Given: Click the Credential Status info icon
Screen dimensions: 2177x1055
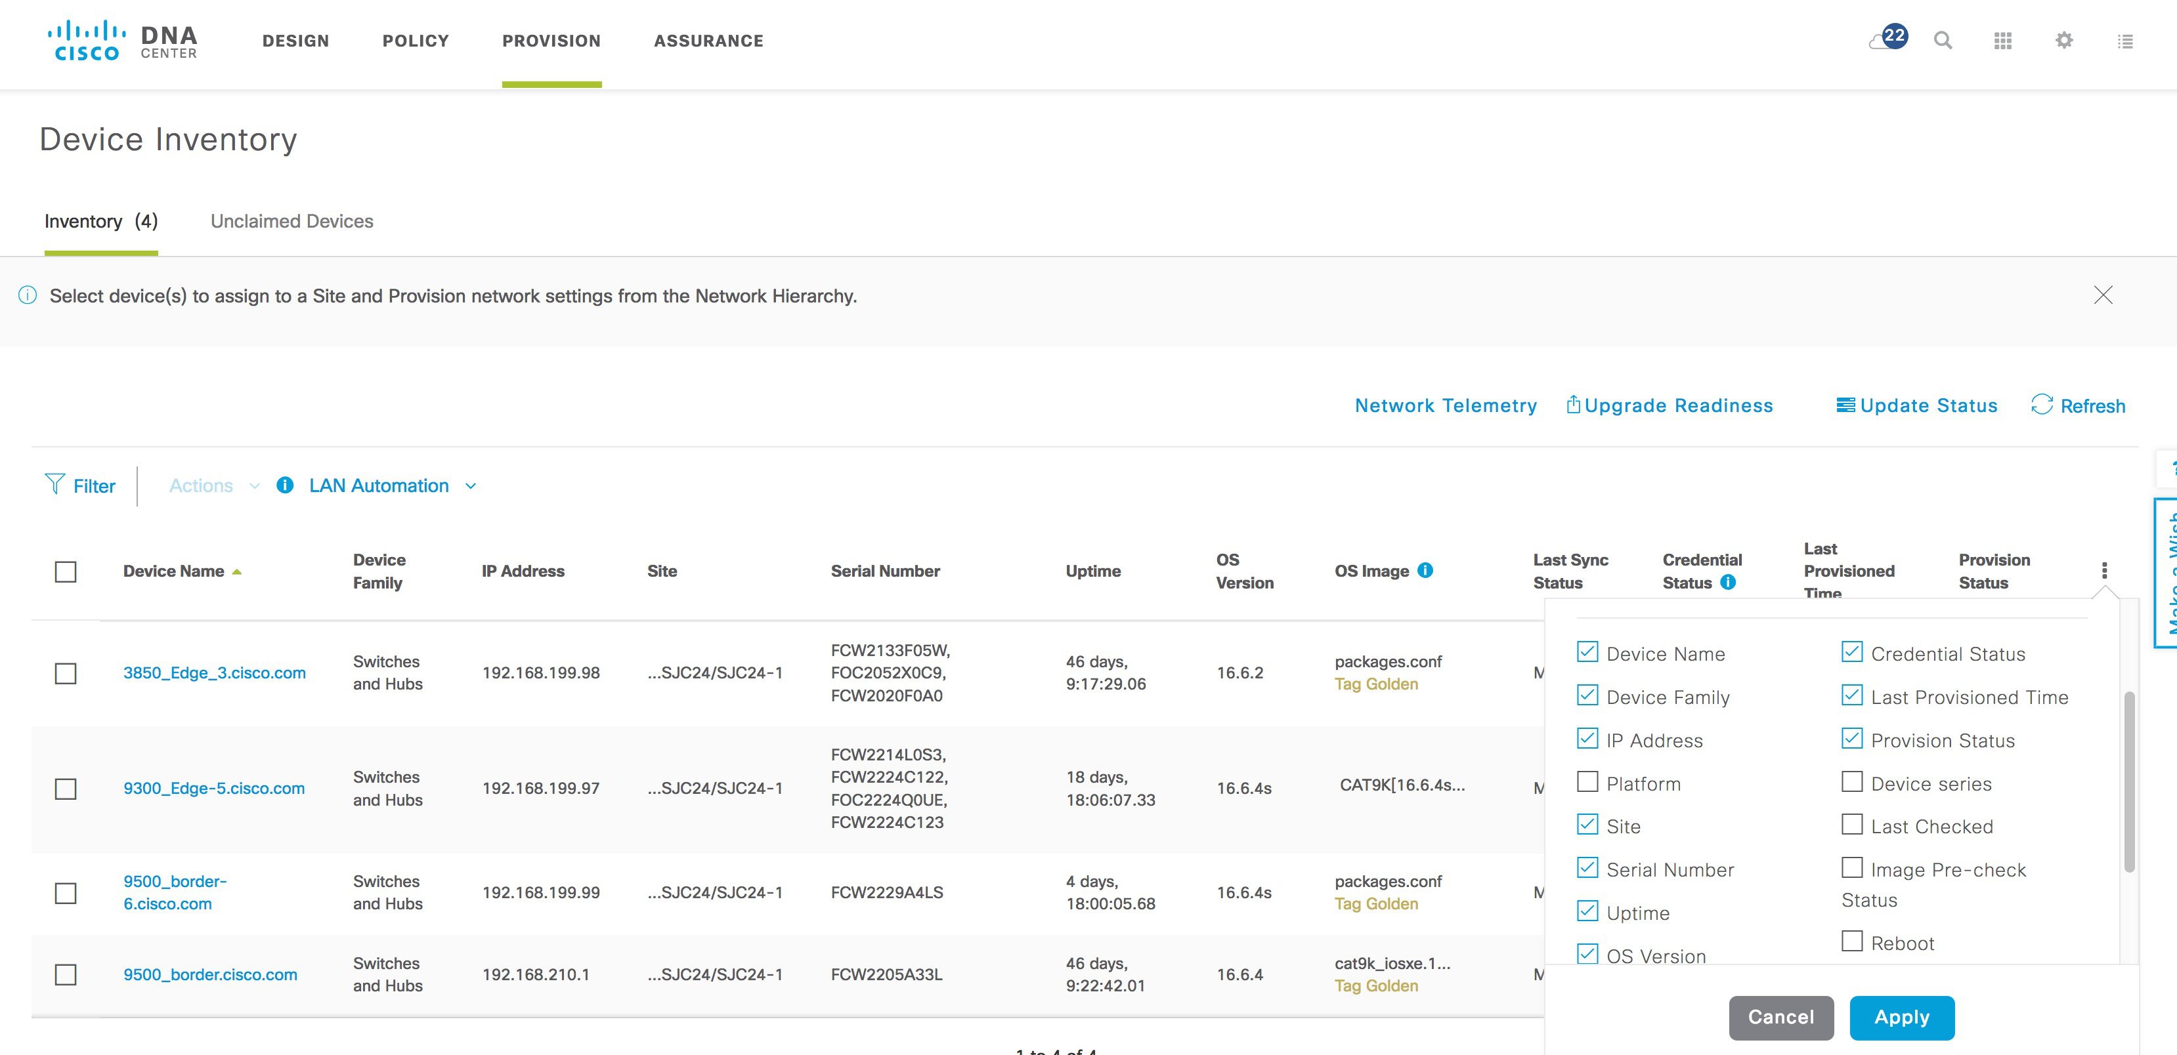Looking at the screenshot, I should 1728,582.
